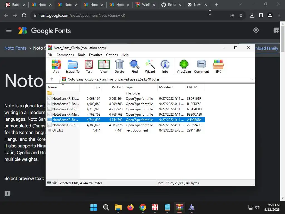This screenshot has height=214, width=285.
Task: Open the Comment tool
Action: [202, 66]
